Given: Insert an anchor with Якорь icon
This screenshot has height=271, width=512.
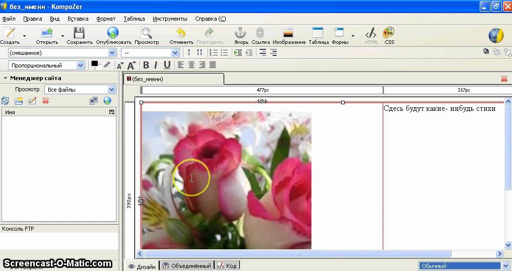Looking at the screenshot, I should [240, 33].
